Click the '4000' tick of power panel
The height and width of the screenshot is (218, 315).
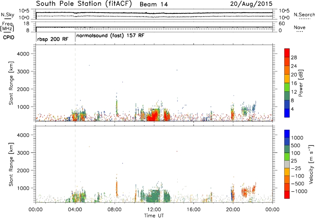coord(23,54)
